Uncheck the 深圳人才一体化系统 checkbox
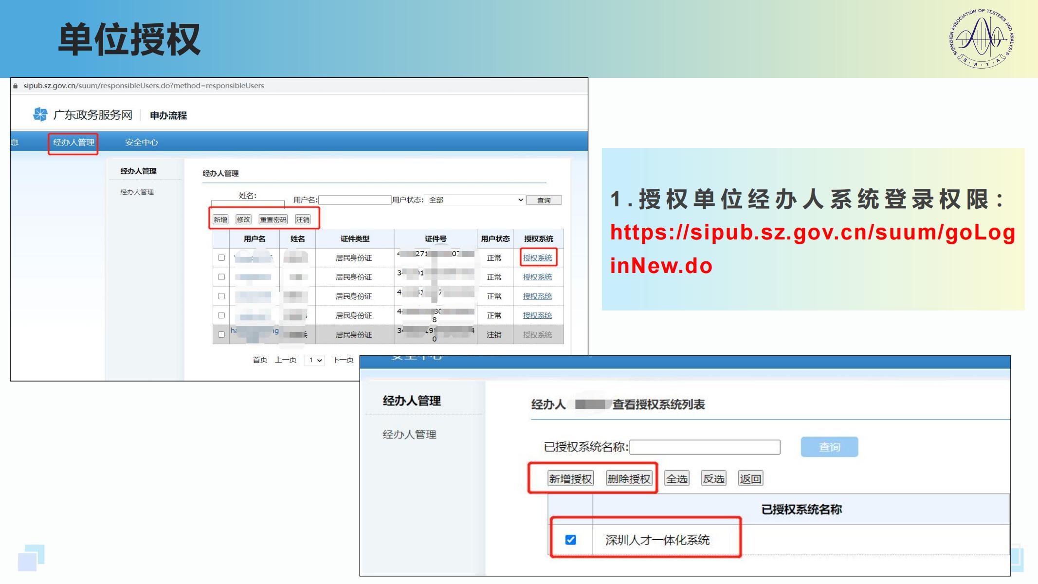 [x=571, y=540]
